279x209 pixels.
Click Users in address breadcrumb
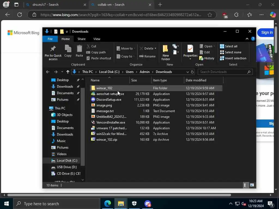(129, 72)
